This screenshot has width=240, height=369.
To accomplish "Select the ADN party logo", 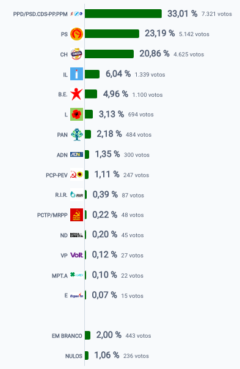I will (76, 154).
